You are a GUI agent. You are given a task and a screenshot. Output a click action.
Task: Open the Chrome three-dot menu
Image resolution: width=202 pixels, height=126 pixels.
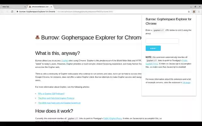[x=199, y=12]
